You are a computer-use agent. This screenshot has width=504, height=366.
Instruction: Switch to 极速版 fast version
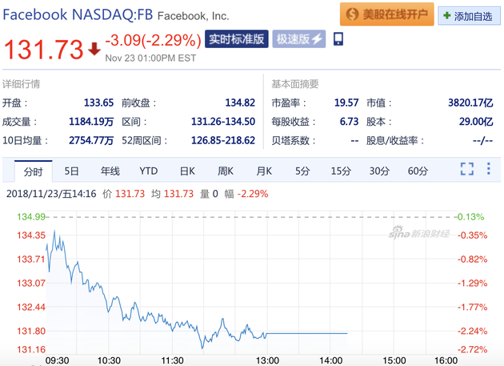[x=299, y=39]
